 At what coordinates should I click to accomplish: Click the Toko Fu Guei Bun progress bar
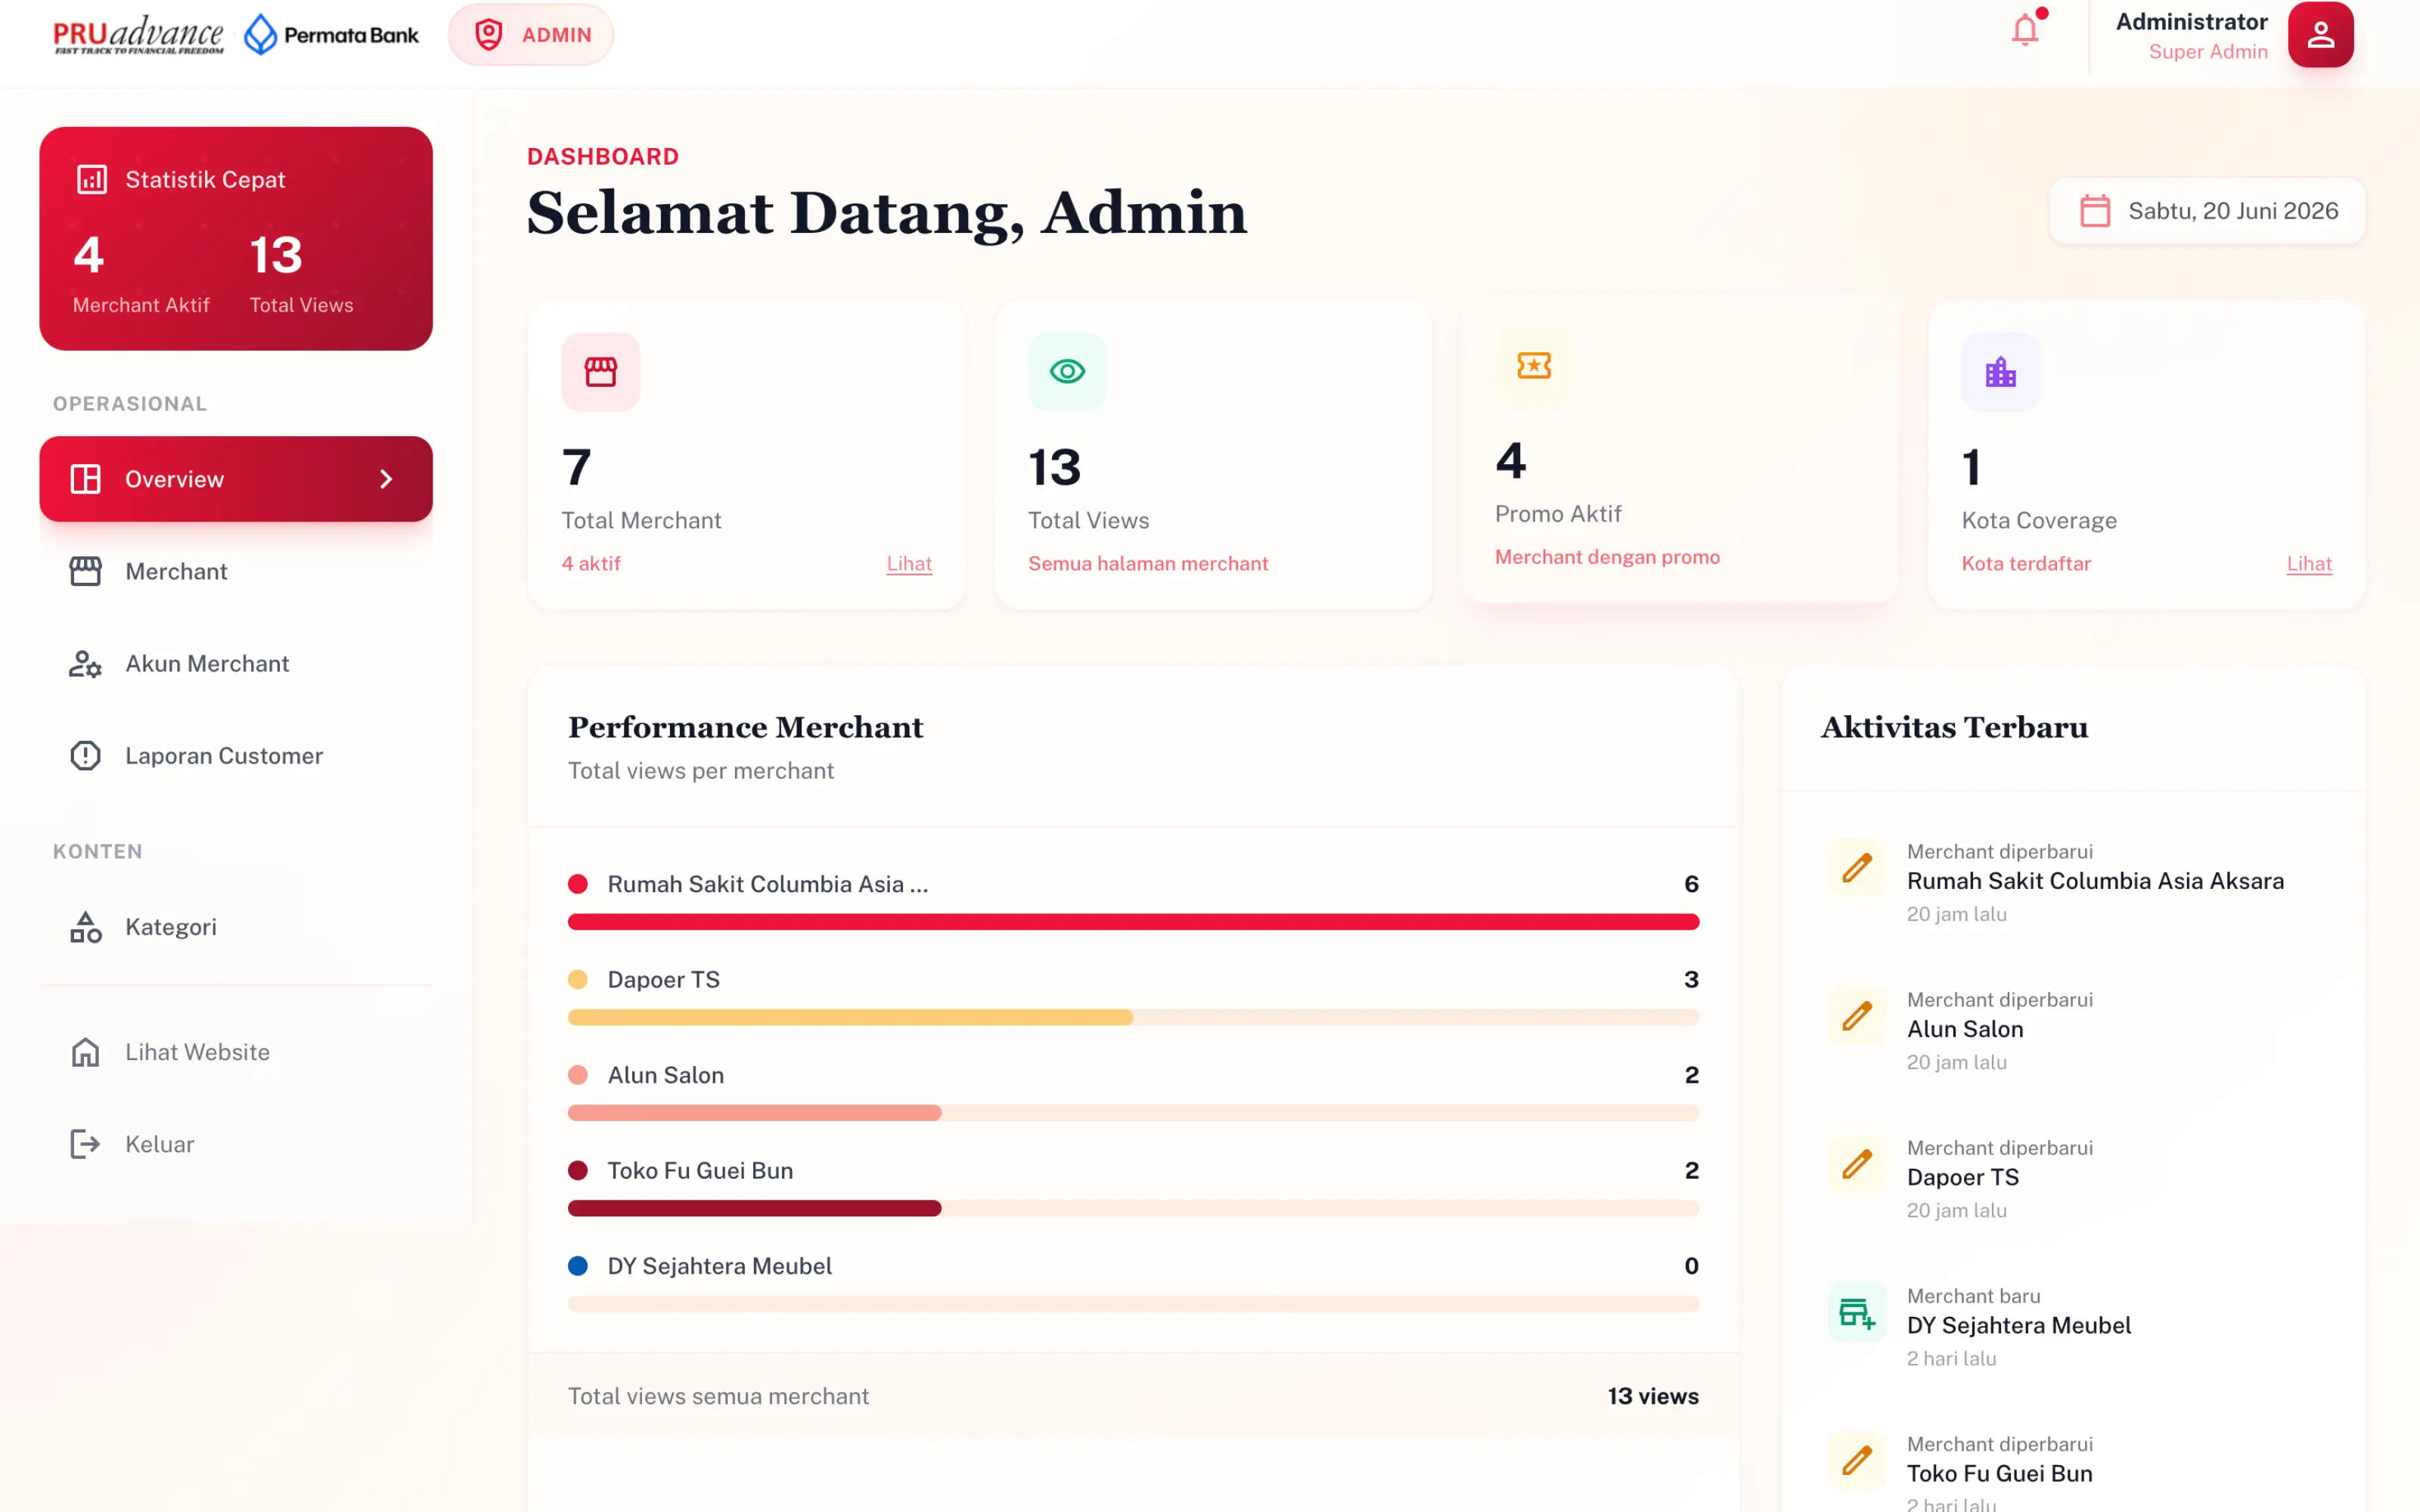pos(1133,1208)
